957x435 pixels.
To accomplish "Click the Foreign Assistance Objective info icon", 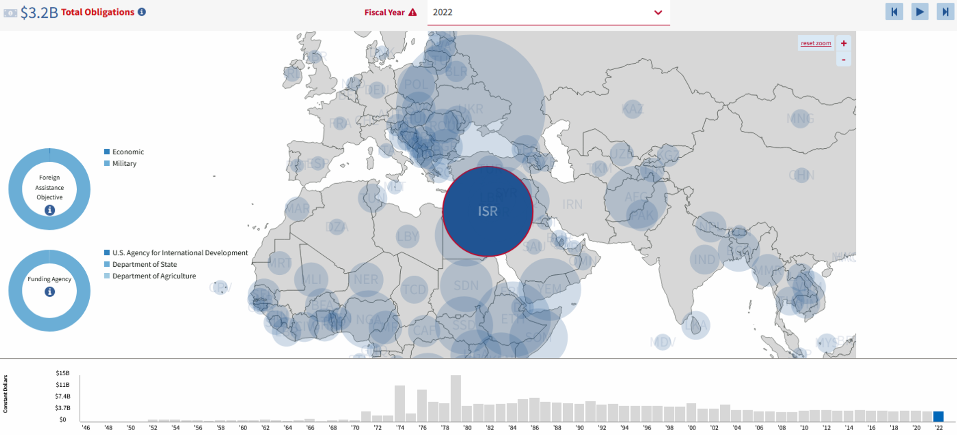I will coord(50,210).
